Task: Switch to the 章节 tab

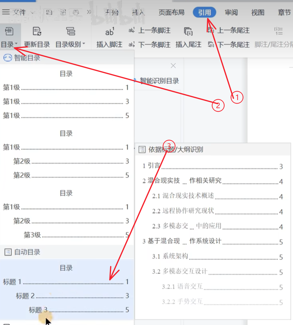Action: tap(284, 13)
